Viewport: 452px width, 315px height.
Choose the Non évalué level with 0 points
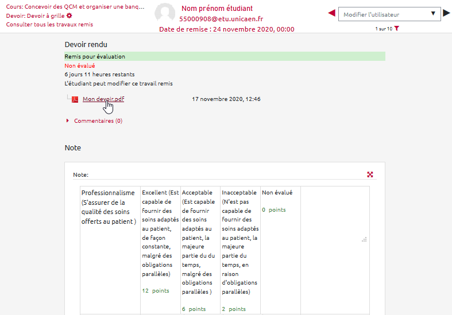click(x=280, y=201)
